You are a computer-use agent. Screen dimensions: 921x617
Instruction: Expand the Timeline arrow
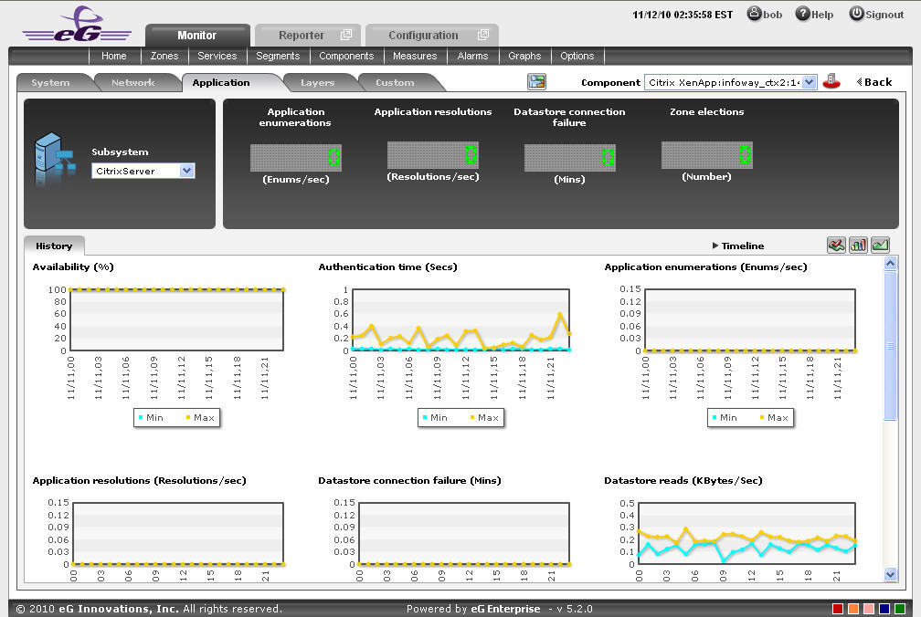pyautogui.click(x=715, y=246)
